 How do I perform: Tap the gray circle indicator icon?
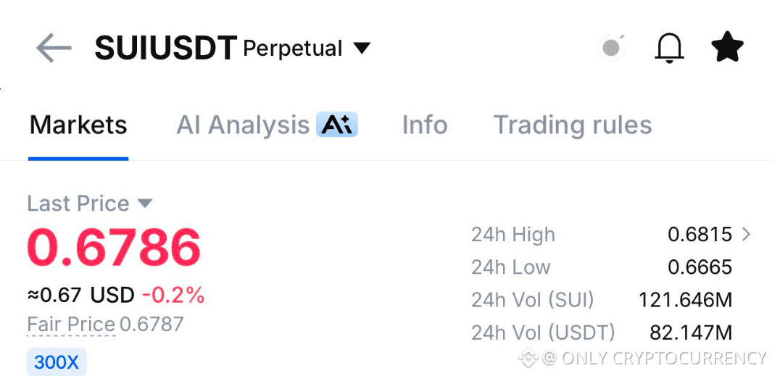(612, 48)
